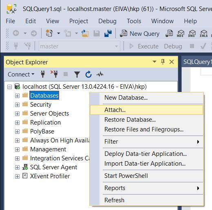Open the Edit menu

point(31,21)
